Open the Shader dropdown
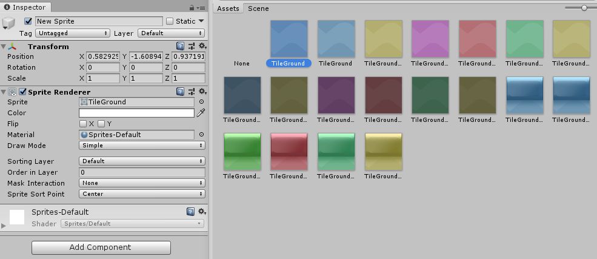Screen dimensions: 597x259 coord(133,224)
